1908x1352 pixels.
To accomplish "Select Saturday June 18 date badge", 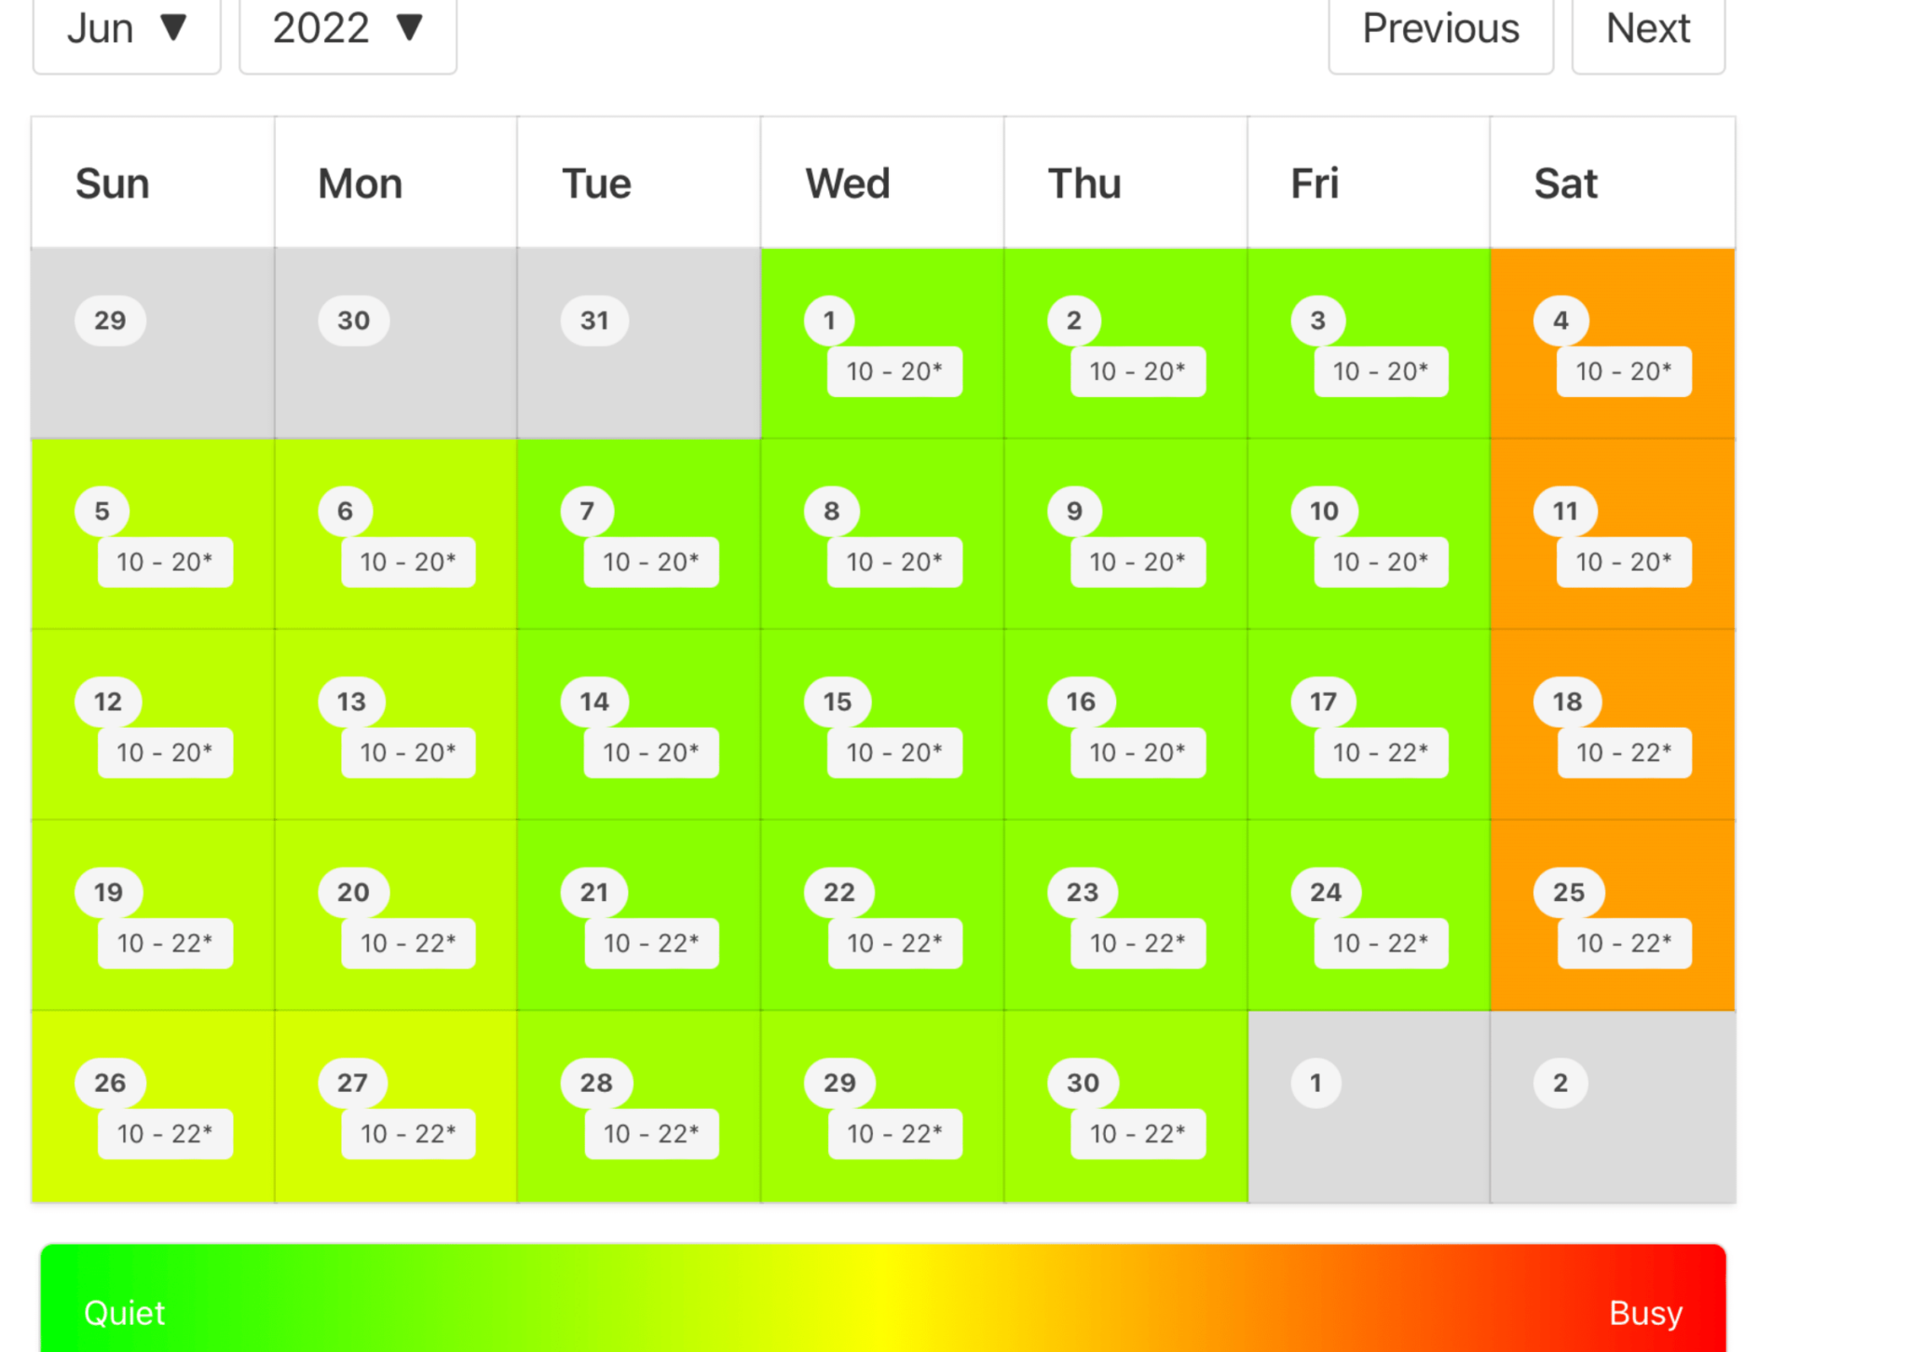I will [1567, 702].
